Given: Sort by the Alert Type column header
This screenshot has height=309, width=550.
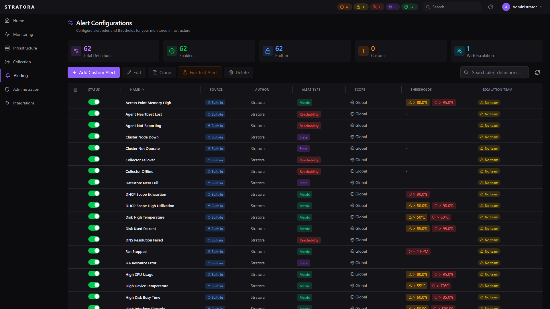Looking at the screenshot, I should (x=311, y=90).
